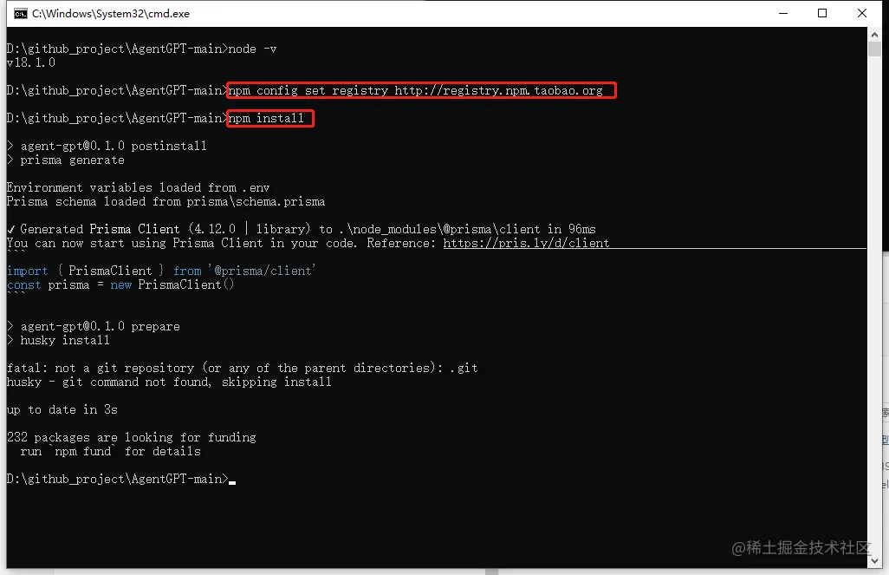Click the 'const prisma = new PrismaClient()' line
The image size is (889, 575).
(x=120, y=284)
